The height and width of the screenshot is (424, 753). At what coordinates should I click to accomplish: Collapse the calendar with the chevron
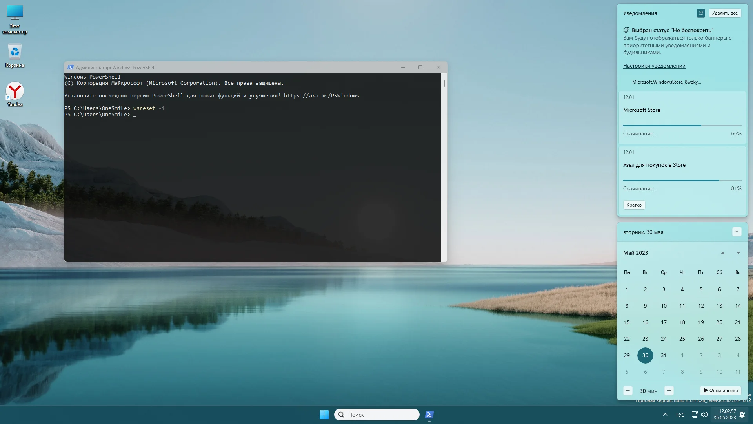point(737,232)
